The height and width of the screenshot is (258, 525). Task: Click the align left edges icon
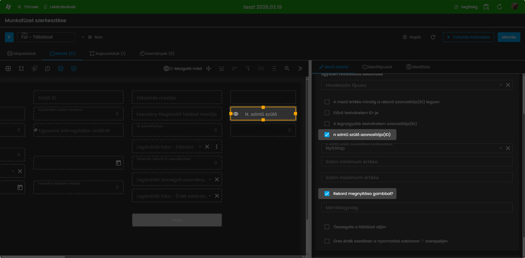(x=235, y=69)
